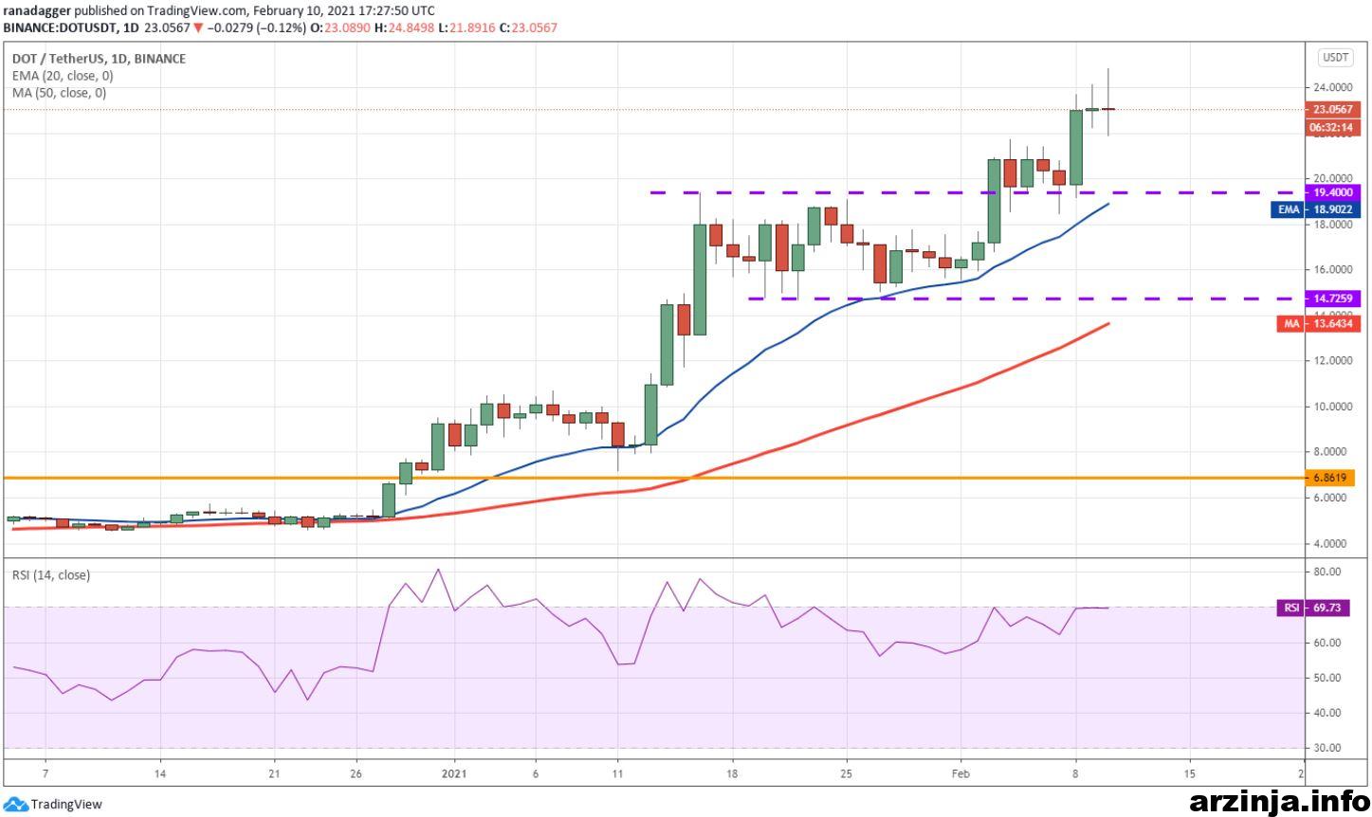
Task: Click the red down-triangle change indicator in header
Action: (197, 27)
